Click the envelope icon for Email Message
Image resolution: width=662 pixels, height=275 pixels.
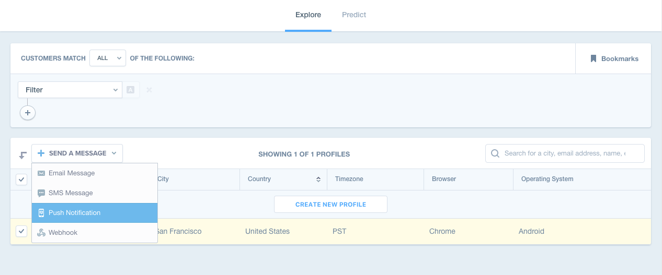pyautogui.click(x=41, y=173)
